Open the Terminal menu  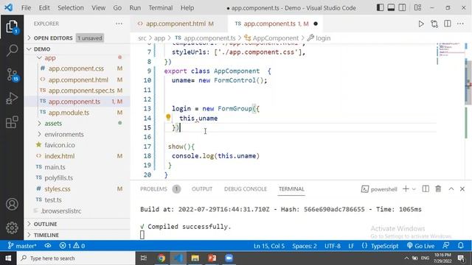[161, 8]
